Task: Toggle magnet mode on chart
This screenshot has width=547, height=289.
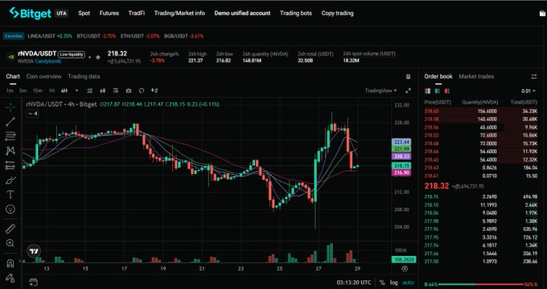Action: 10,263
